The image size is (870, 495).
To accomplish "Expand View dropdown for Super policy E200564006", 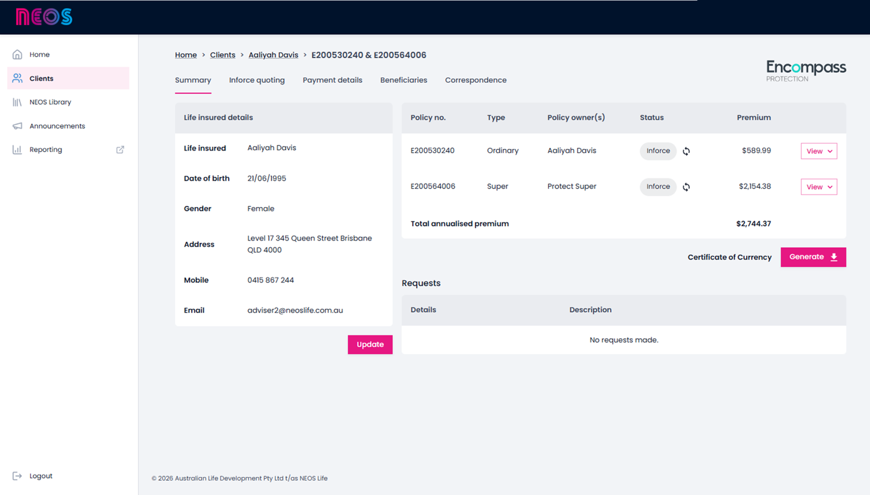I will coord(818,187).
